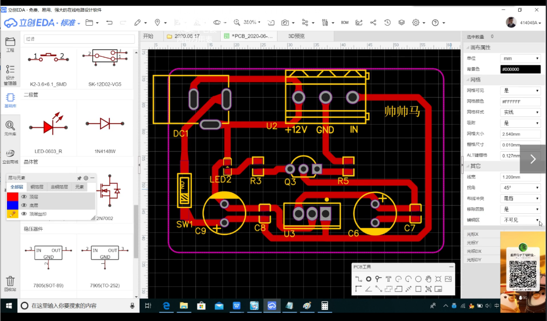Viewport: 547px width, 321px height.
Task: Click the 414048A user account name
Action: point(528,22)
